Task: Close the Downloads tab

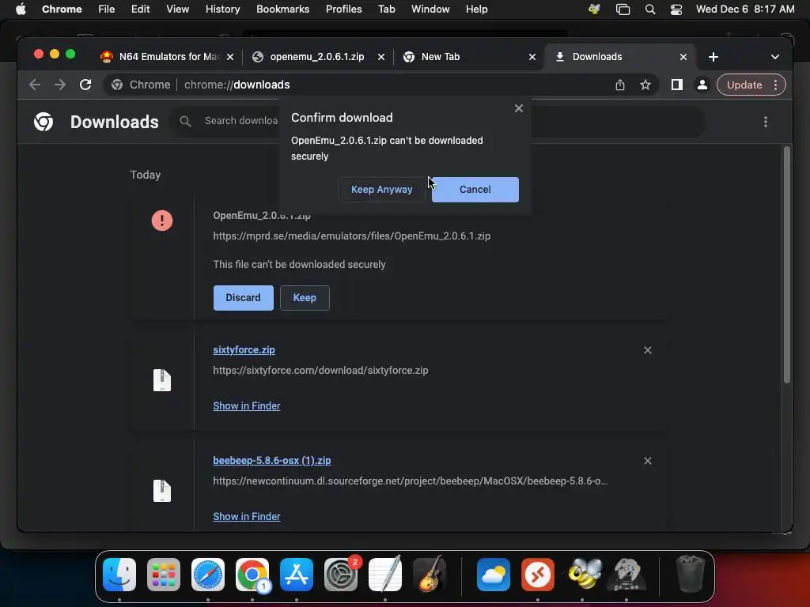Action: click(x=683, y=57)
